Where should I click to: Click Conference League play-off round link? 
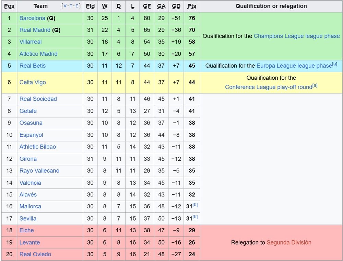click(x=269, y=87)
